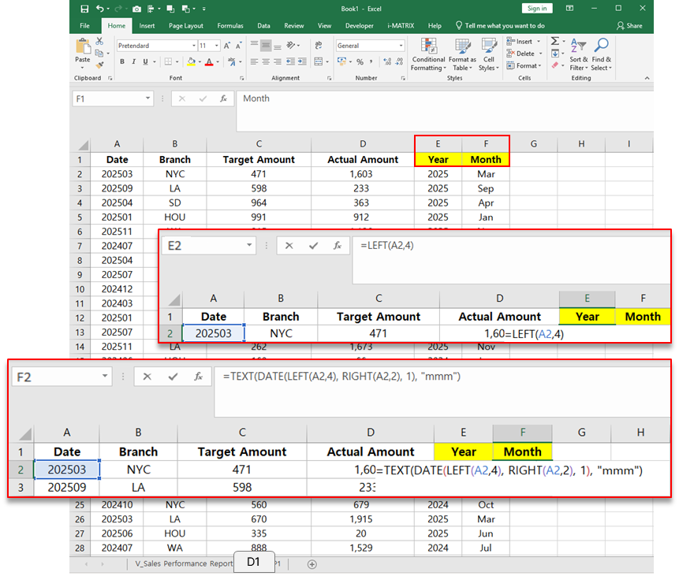The image size is (679, 576).
Task: Open the Page Layout ribbon tab
Action: coord(186,25)
